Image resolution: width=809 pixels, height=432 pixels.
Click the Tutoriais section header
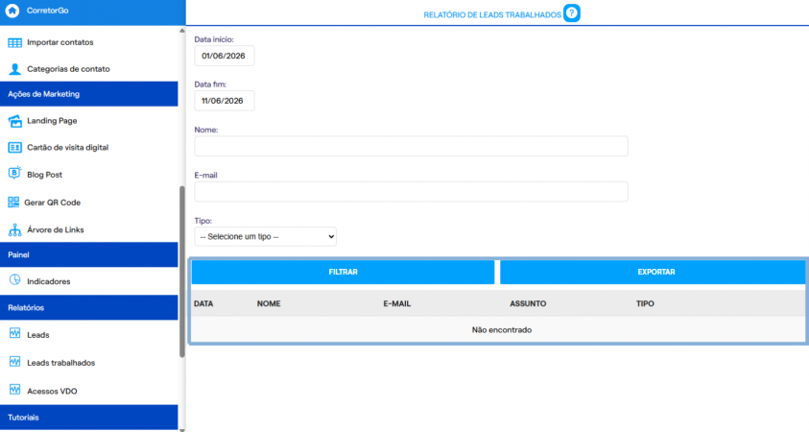(x=88, y=417)
